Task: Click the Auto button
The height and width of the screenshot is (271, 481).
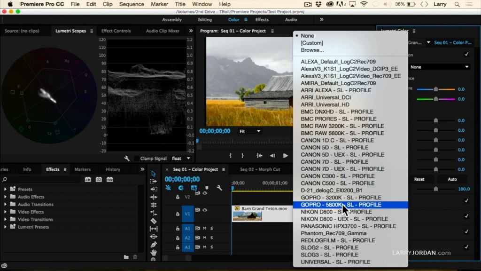Action: pyautogui.click(x=452, y=179)
